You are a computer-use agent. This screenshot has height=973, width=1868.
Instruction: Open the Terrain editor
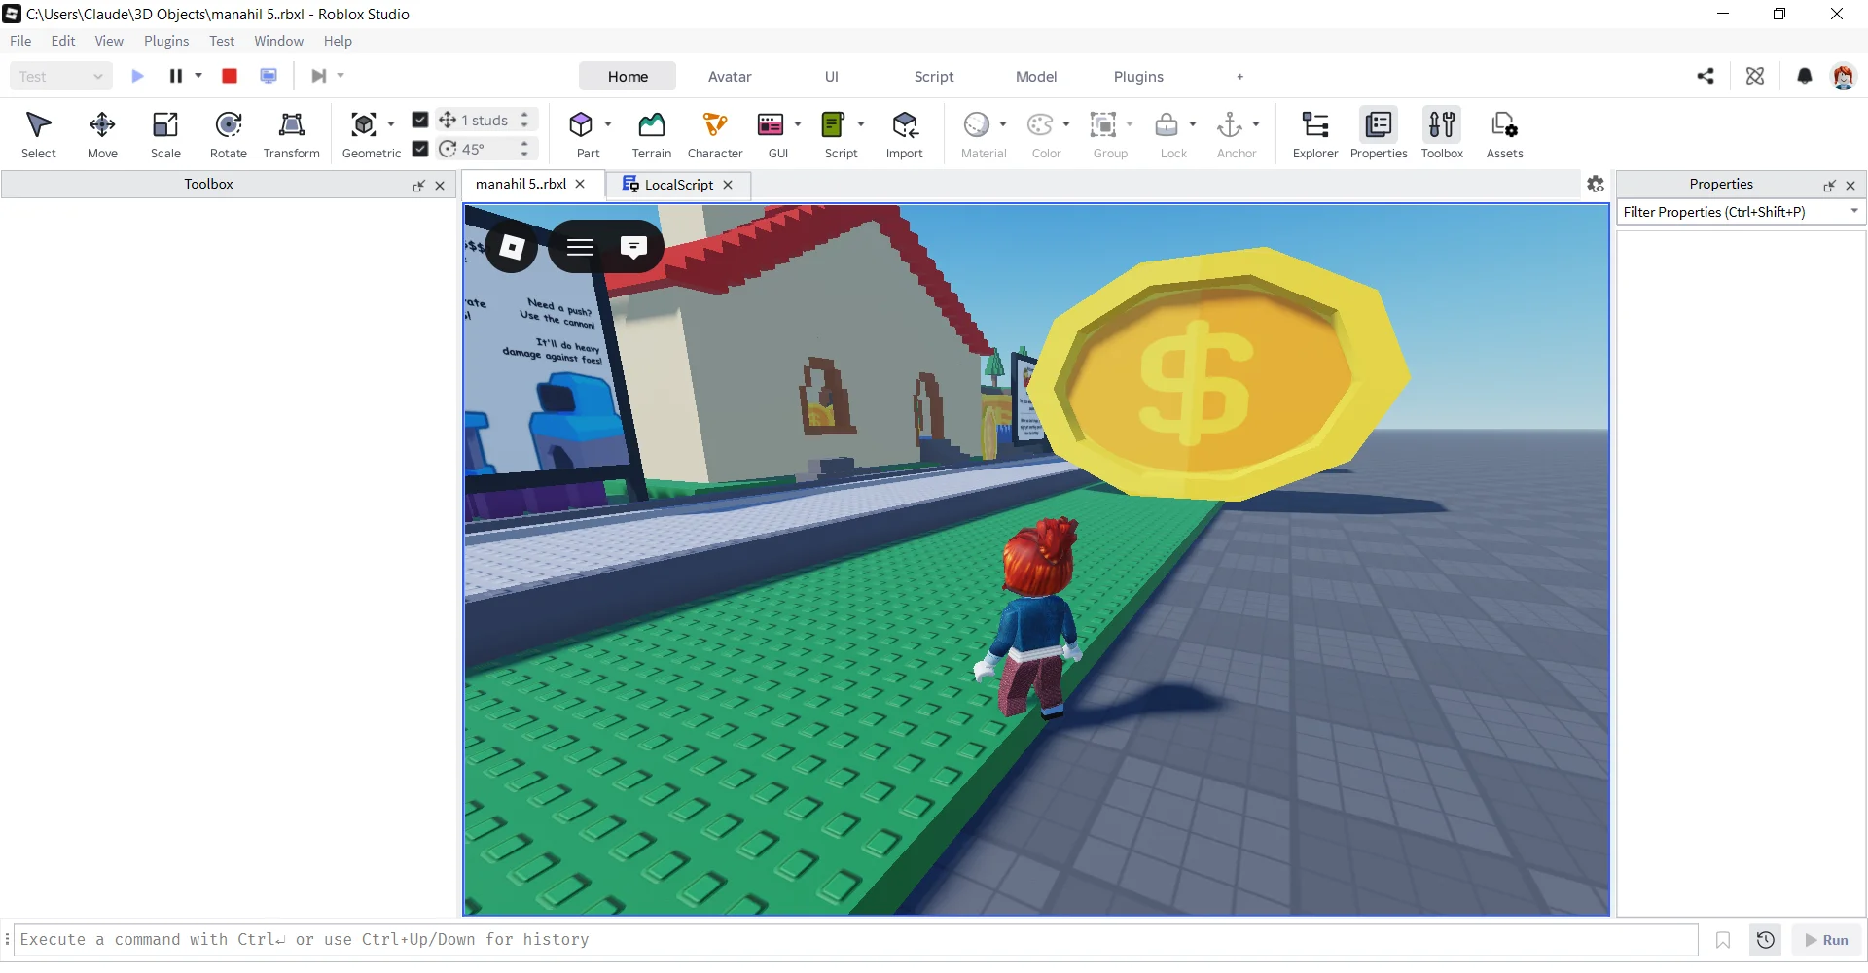point(651,134)
